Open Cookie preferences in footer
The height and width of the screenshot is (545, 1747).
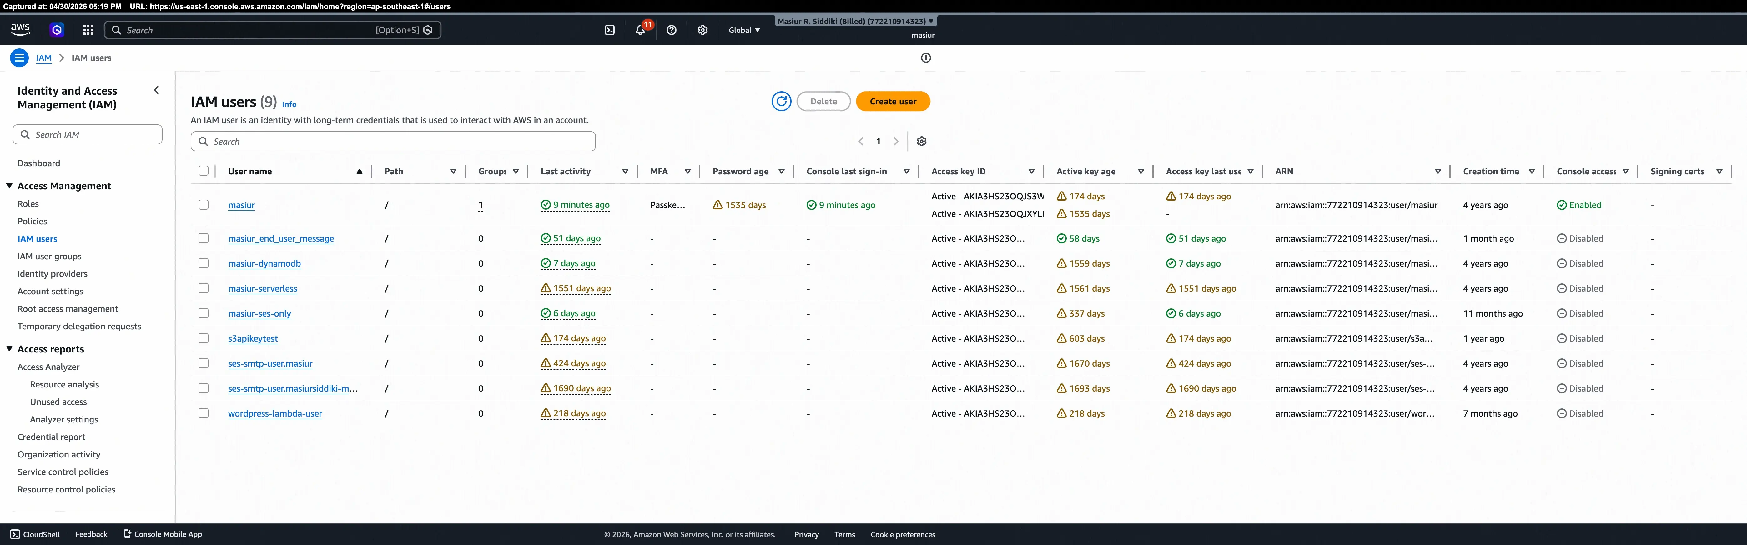coord(903,534)
